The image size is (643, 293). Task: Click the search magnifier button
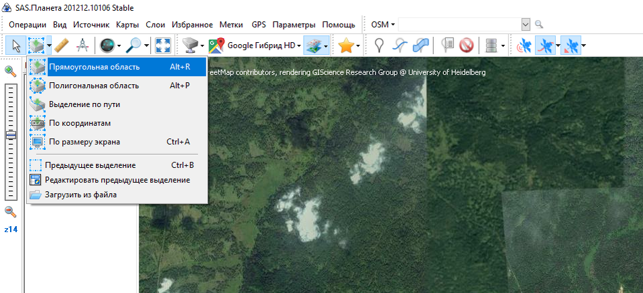click(539, 25)
